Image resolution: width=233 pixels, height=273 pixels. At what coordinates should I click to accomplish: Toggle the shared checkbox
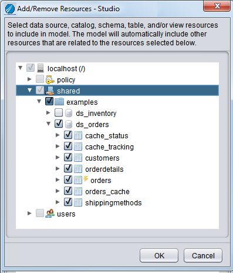pos(40,90)
